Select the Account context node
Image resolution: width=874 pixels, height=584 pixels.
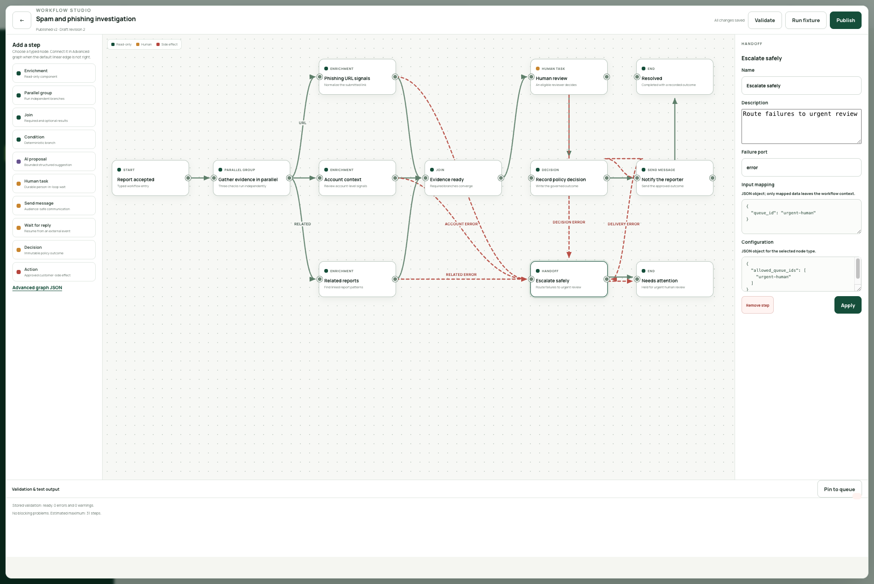coord(357,178)
